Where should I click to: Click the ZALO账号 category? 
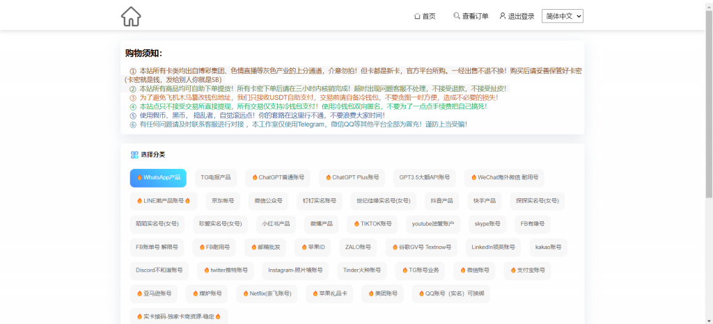click(359, 248)
